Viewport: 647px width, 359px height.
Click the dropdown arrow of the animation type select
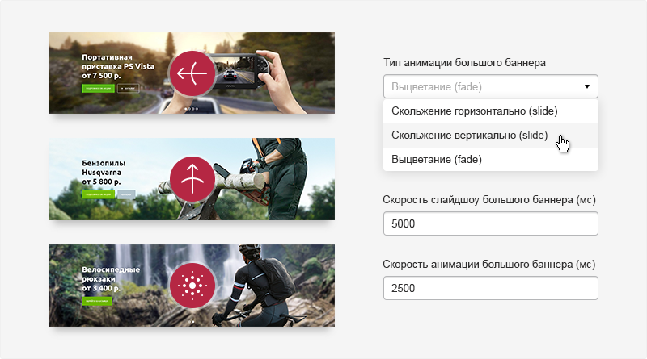[x=587, y=86]
